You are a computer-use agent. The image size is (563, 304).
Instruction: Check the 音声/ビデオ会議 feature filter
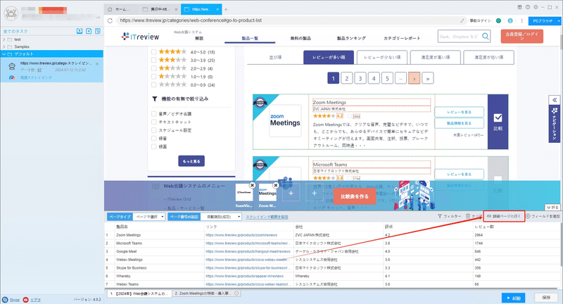pyautogui.click(x=153, y=114)
